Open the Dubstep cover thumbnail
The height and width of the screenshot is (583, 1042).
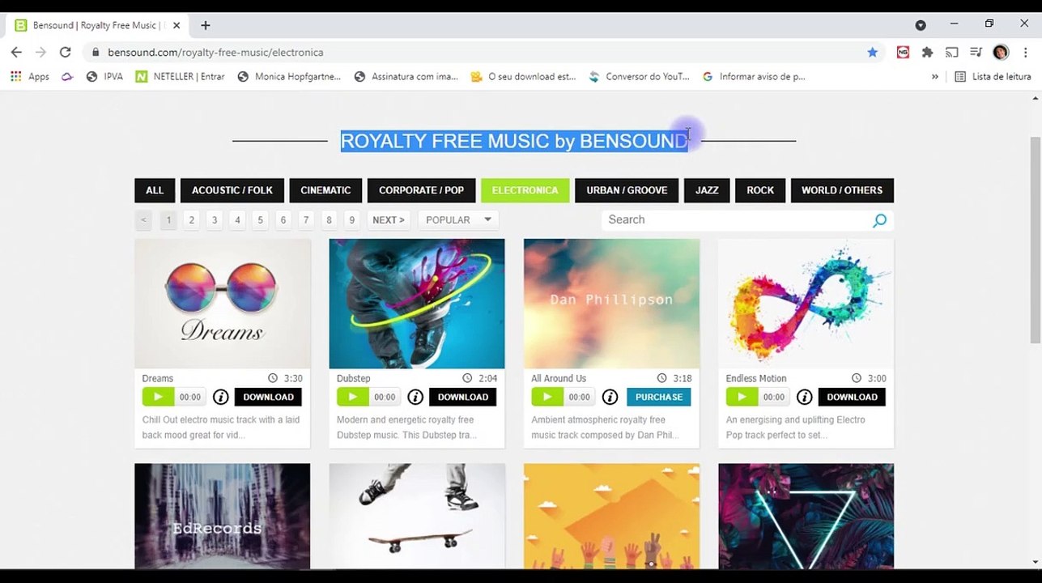[417, 304]
